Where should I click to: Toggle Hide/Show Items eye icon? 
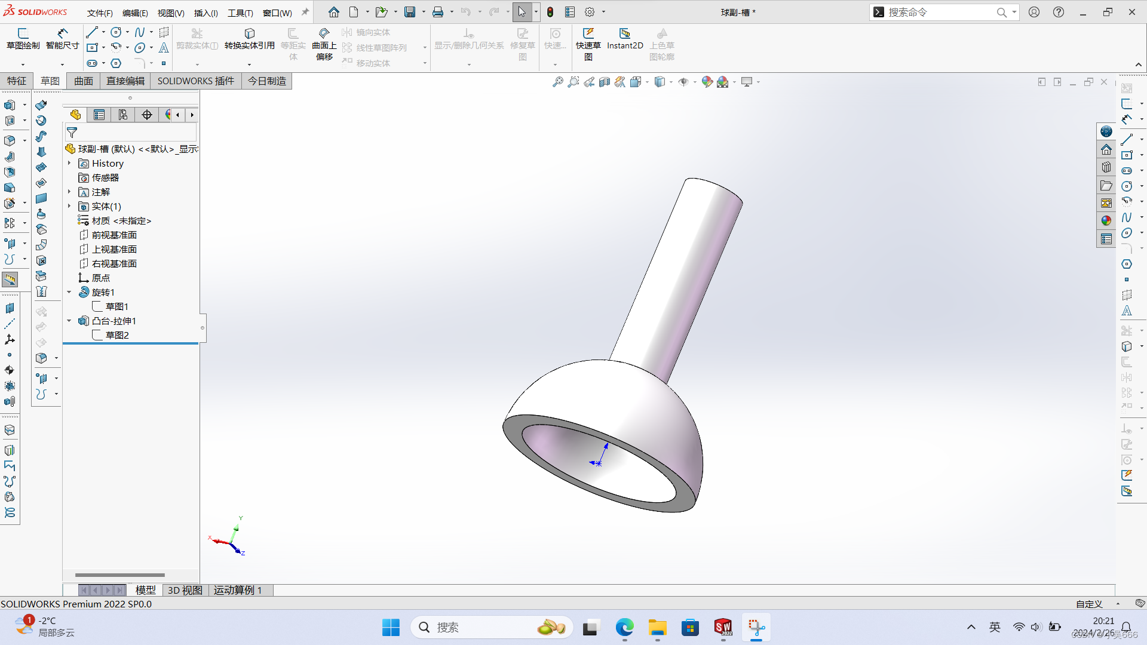click(683, 82)
